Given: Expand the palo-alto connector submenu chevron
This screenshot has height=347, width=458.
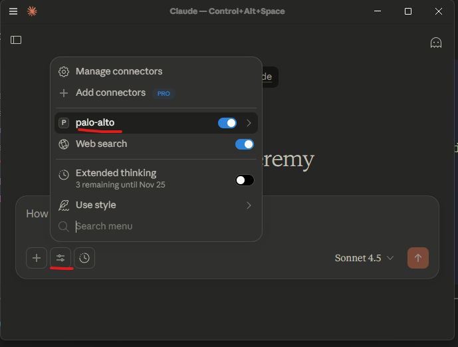Looking at the screenshot, I should (x=249, y=123).
